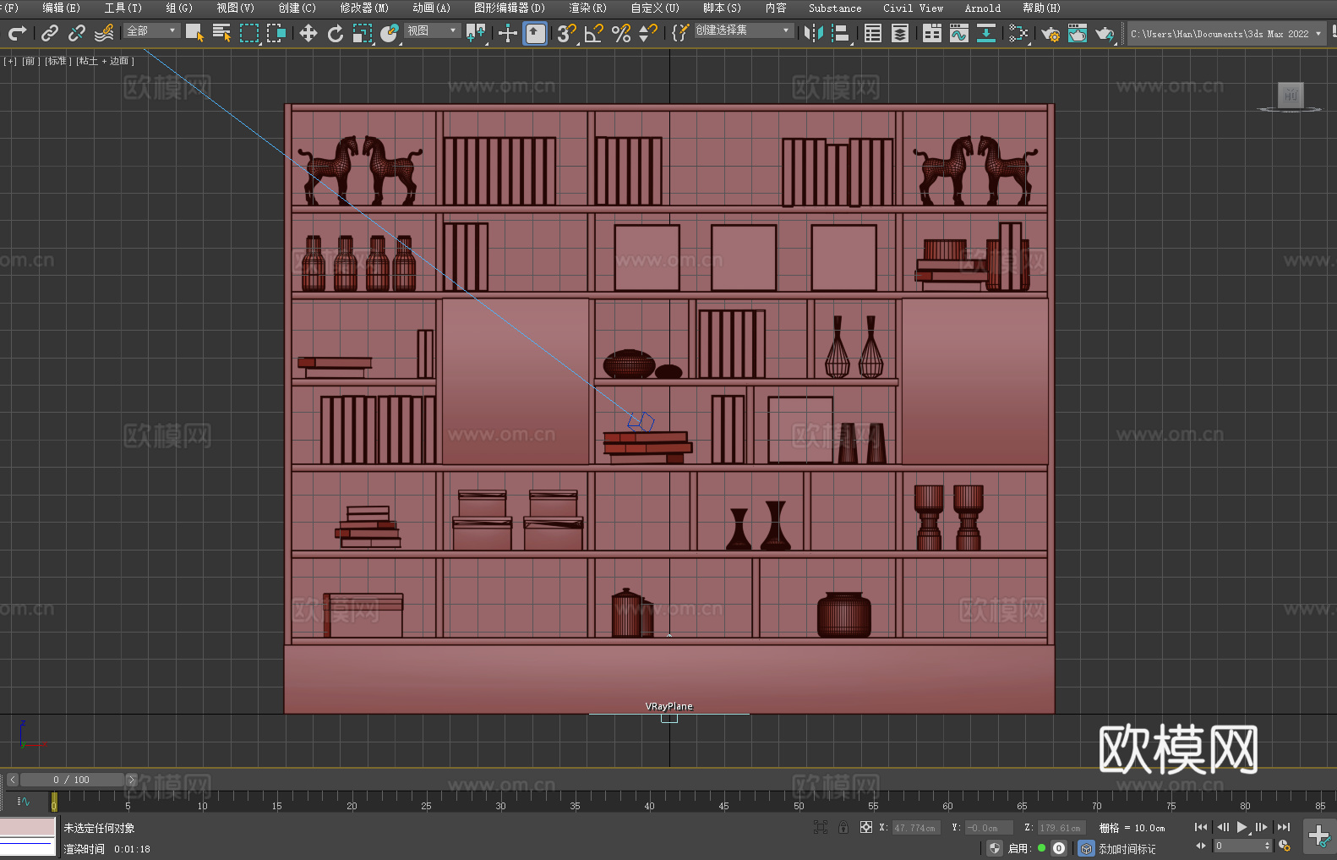Click viewport [粘土 + 边面] label
The image size is (1337, 860).
[x=106, y=61]
